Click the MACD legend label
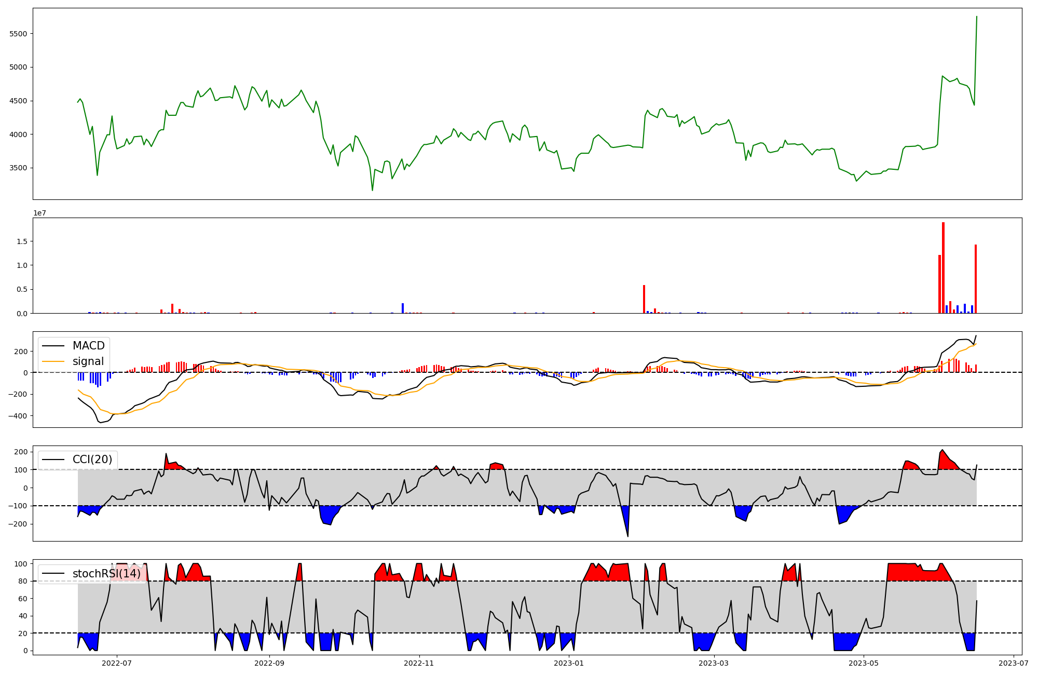 [x=88, y=346]
